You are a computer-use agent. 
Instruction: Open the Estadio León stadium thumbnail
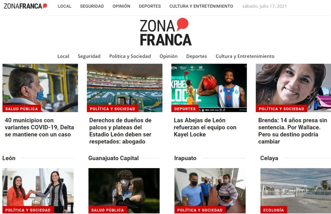[124, 88]
